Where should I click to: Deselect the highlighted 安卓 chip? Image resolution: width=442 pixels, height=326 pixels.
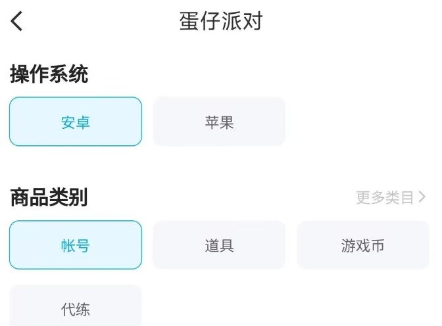[x=76, y=122]
